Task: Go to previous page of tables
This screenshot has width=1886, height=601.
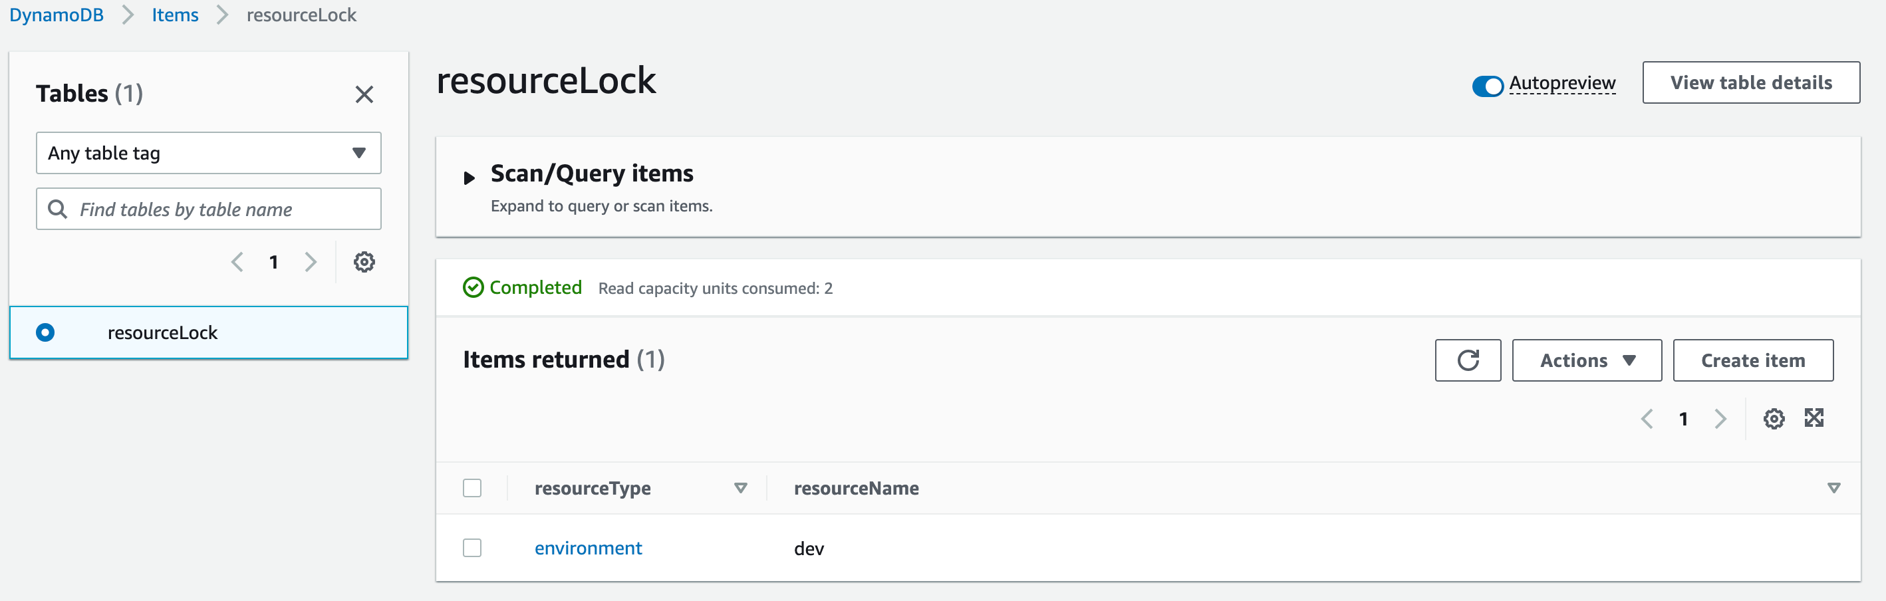Action: (x=237, y=262)
